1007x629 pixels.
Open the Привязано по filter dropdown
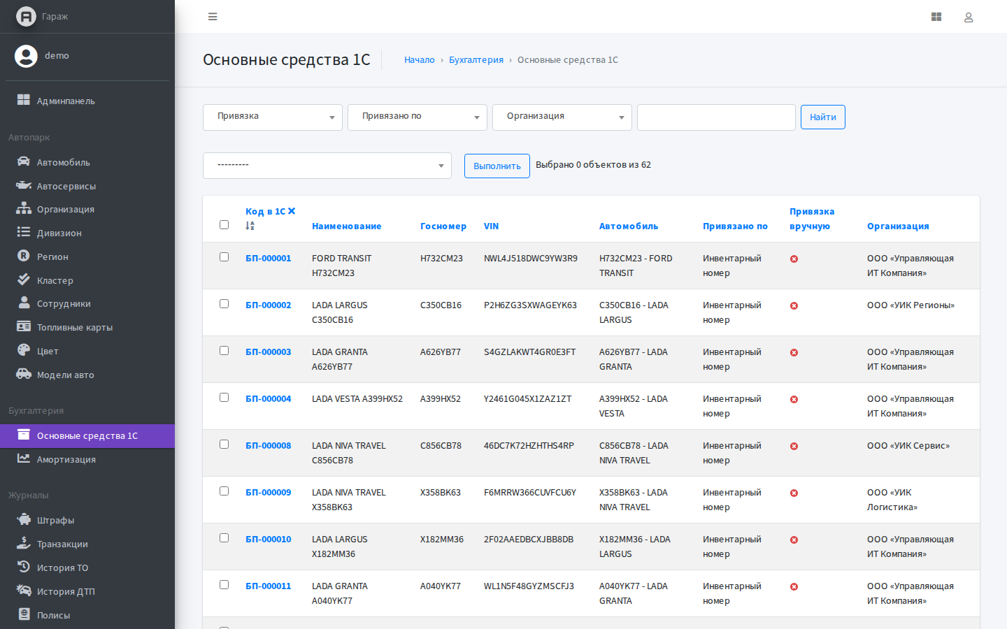pos(417,117)
